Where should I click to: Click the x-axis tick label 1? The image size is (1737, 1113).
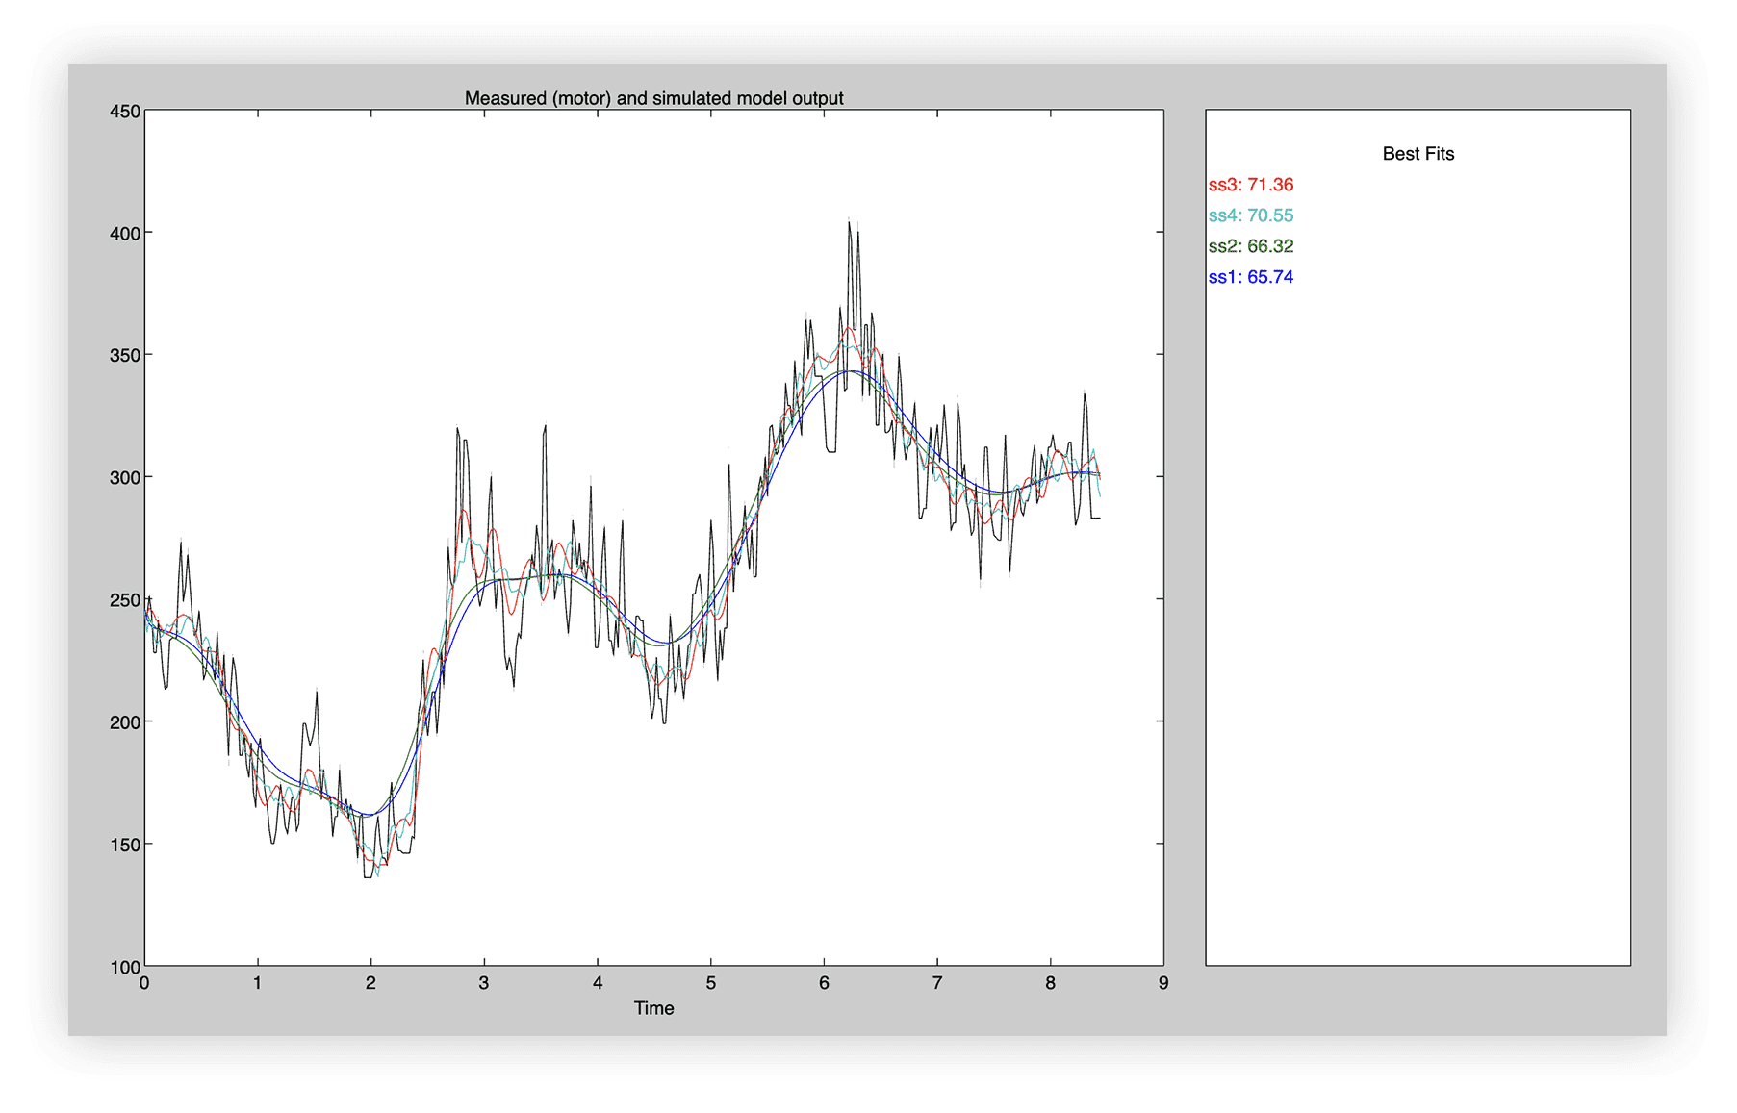click(x=257, y=983)
